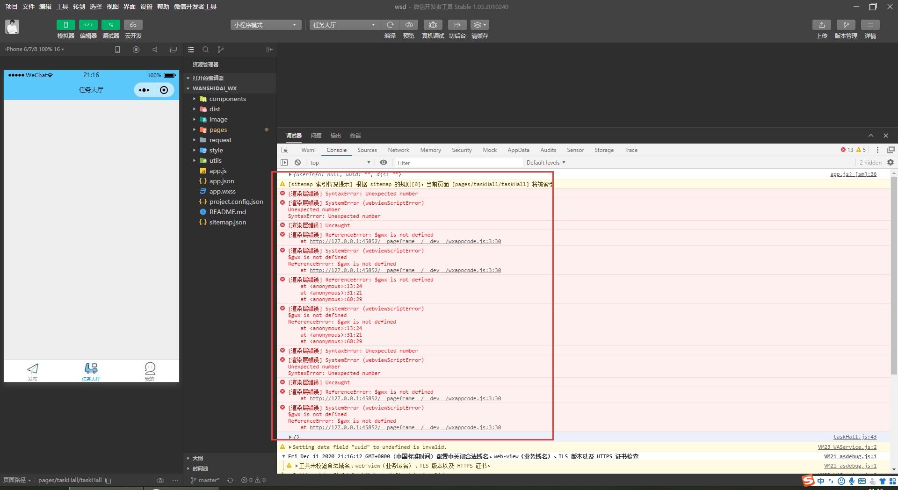This screenshot has width=898, height=490.
Task: Detach simulator into separate window
Action: pyautogui.click(x=174, y=50)
